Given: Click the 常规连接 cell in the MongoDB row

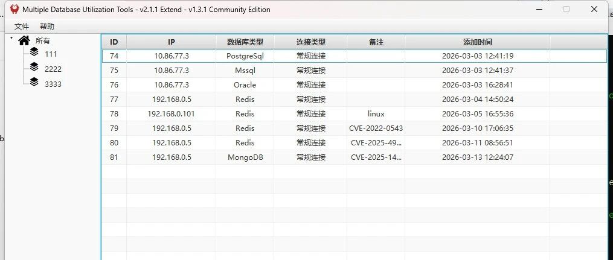Looking at the screenshot, I should 311,157.
